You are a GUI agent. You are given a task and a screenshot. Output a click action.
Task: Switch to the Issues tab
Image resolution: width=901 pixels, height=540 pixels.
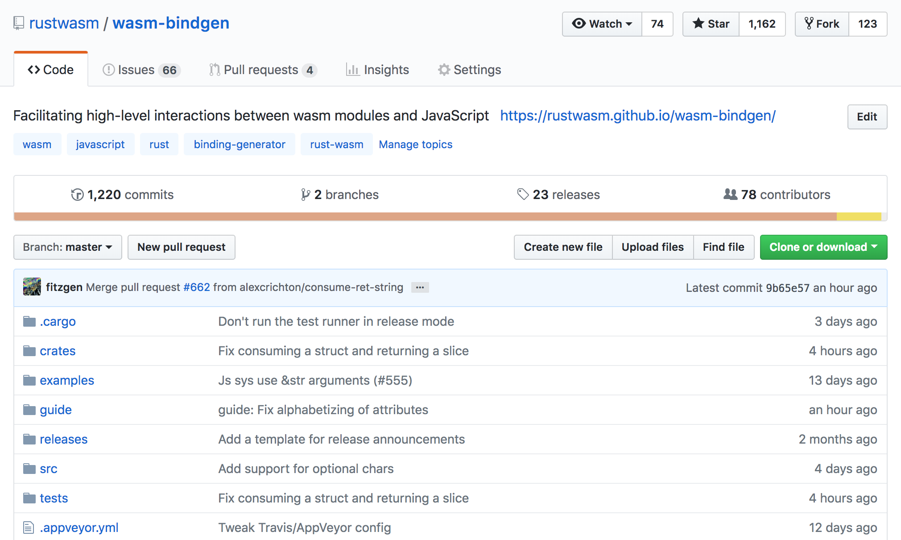[x=141, y=70]
